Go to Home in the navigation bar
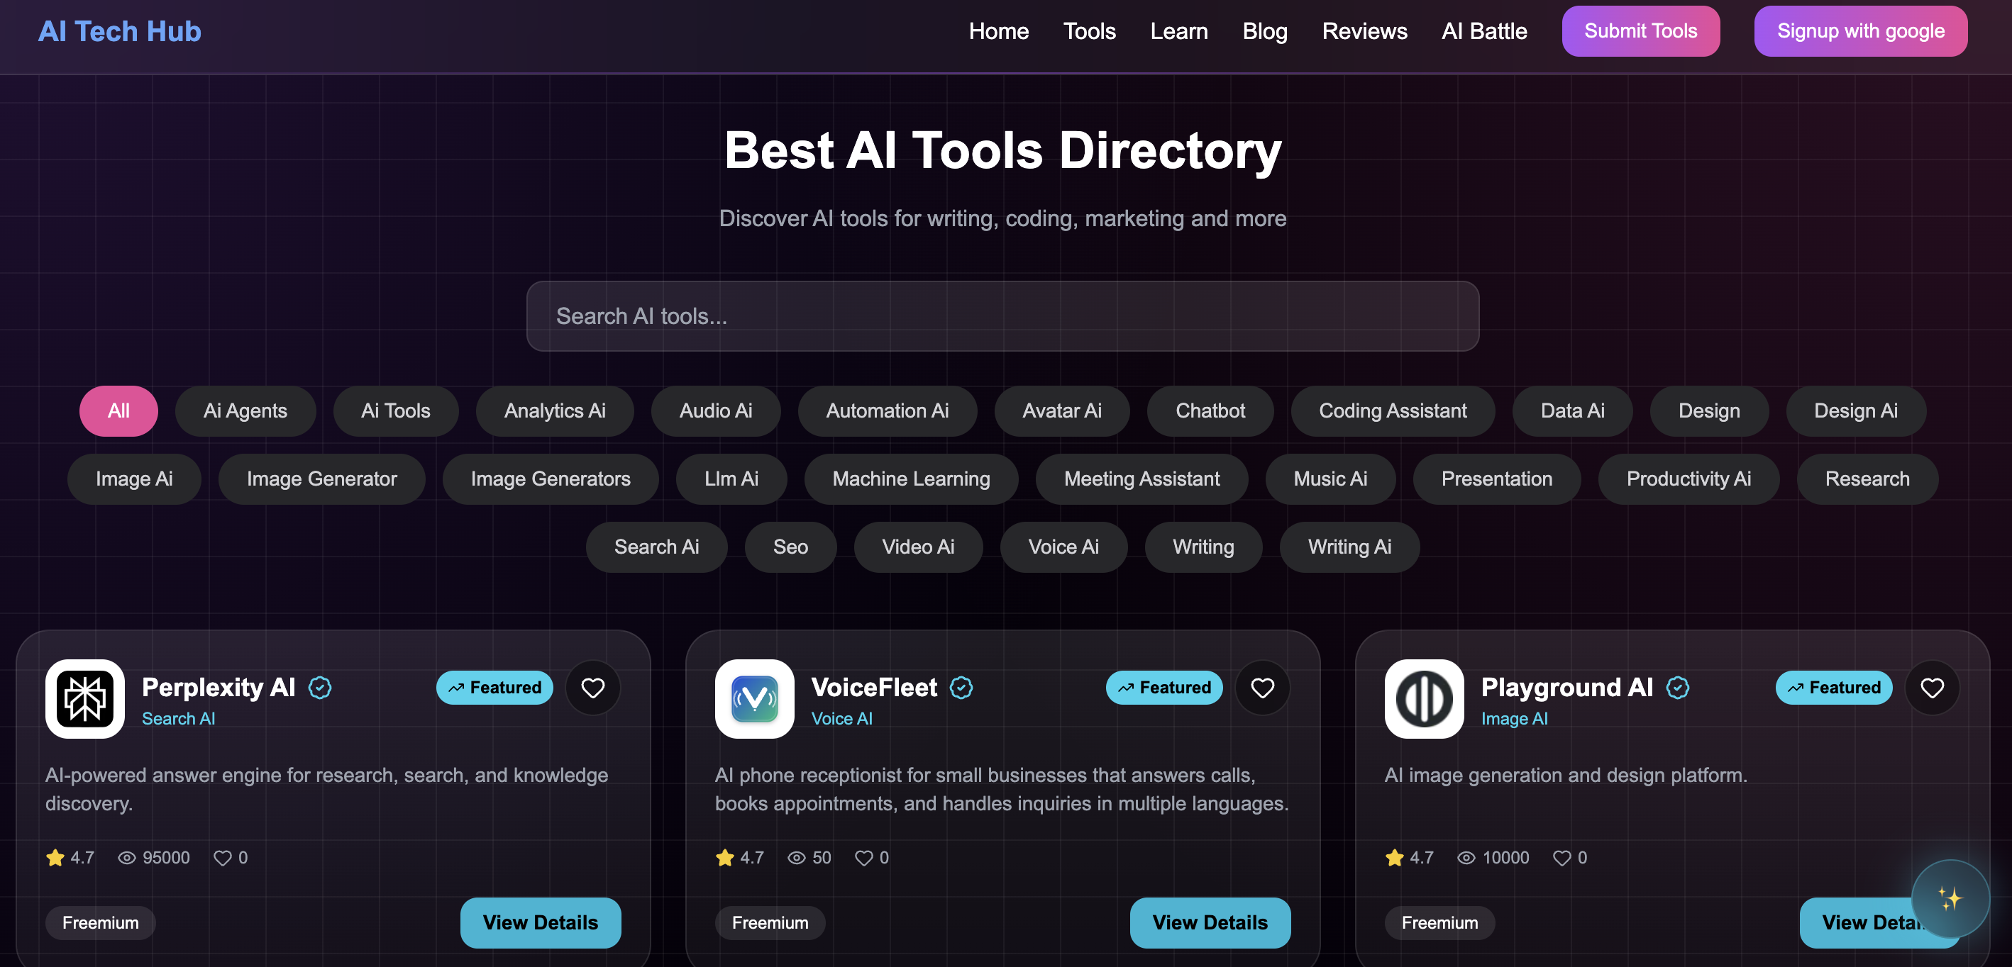The image size is (2012, 967). point(998,31)
